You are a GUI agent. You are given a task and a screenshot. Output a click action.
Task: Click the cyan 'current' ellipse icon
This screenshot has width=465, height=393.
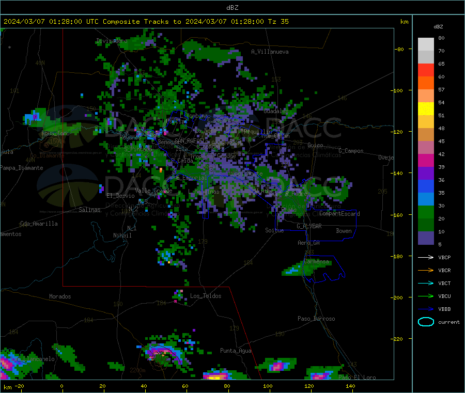426,322
